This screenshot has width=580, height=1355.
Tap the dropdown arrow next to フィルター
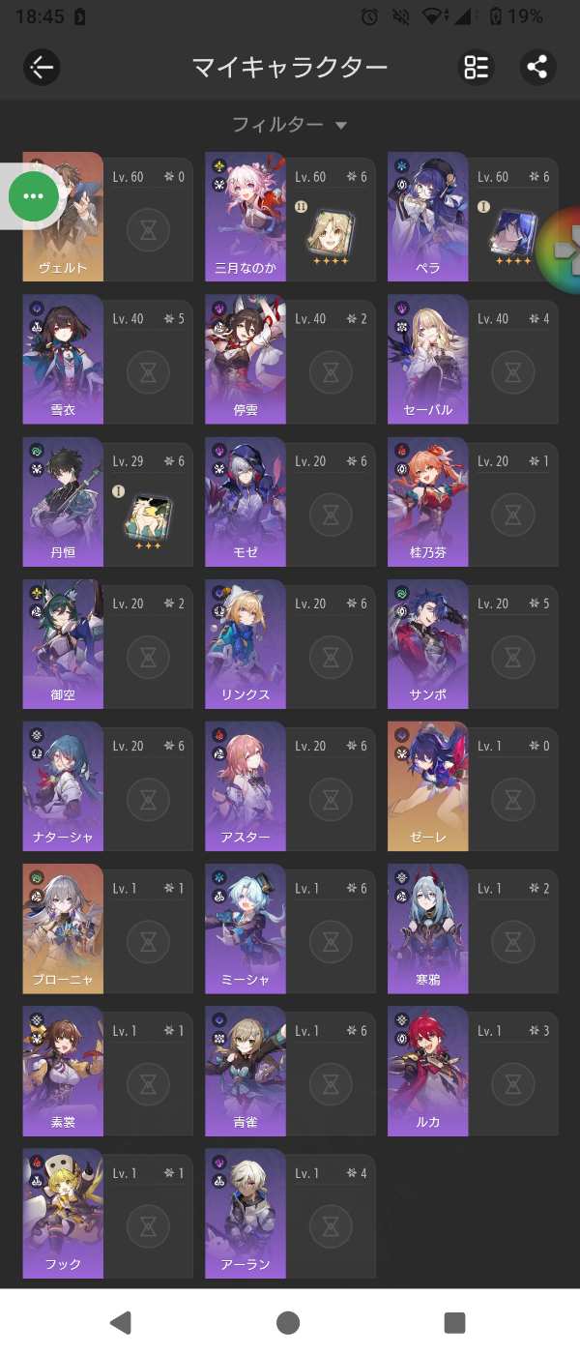click(340, 126)
